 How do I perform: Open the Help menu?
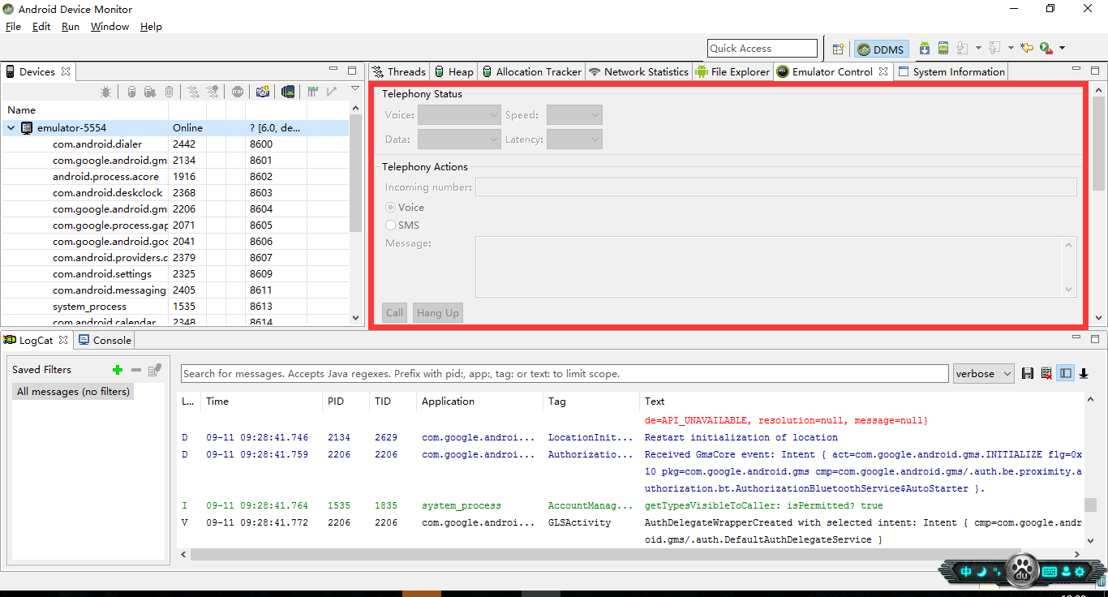[x=151, y=27]
